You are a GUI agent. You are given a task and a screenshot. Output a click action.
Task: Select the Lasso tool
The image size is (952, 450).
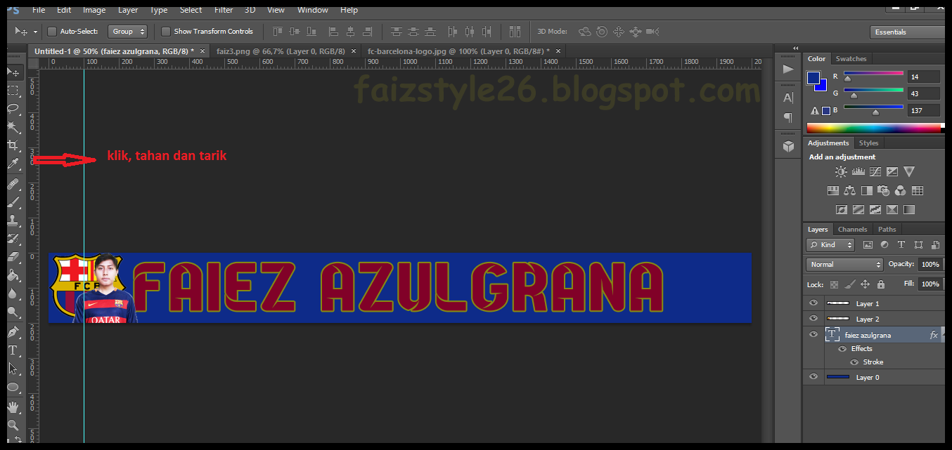[x=13, y=109]
